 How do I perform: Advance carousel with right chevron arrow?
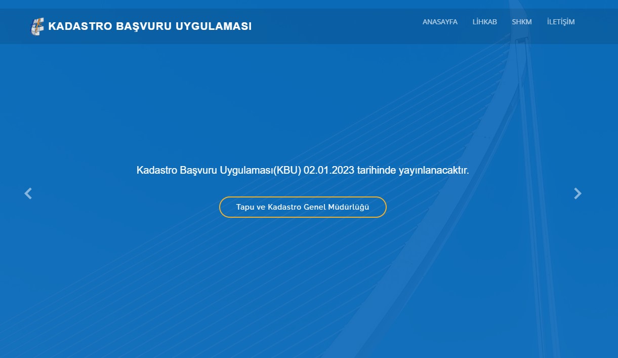(x=578, y=193)
